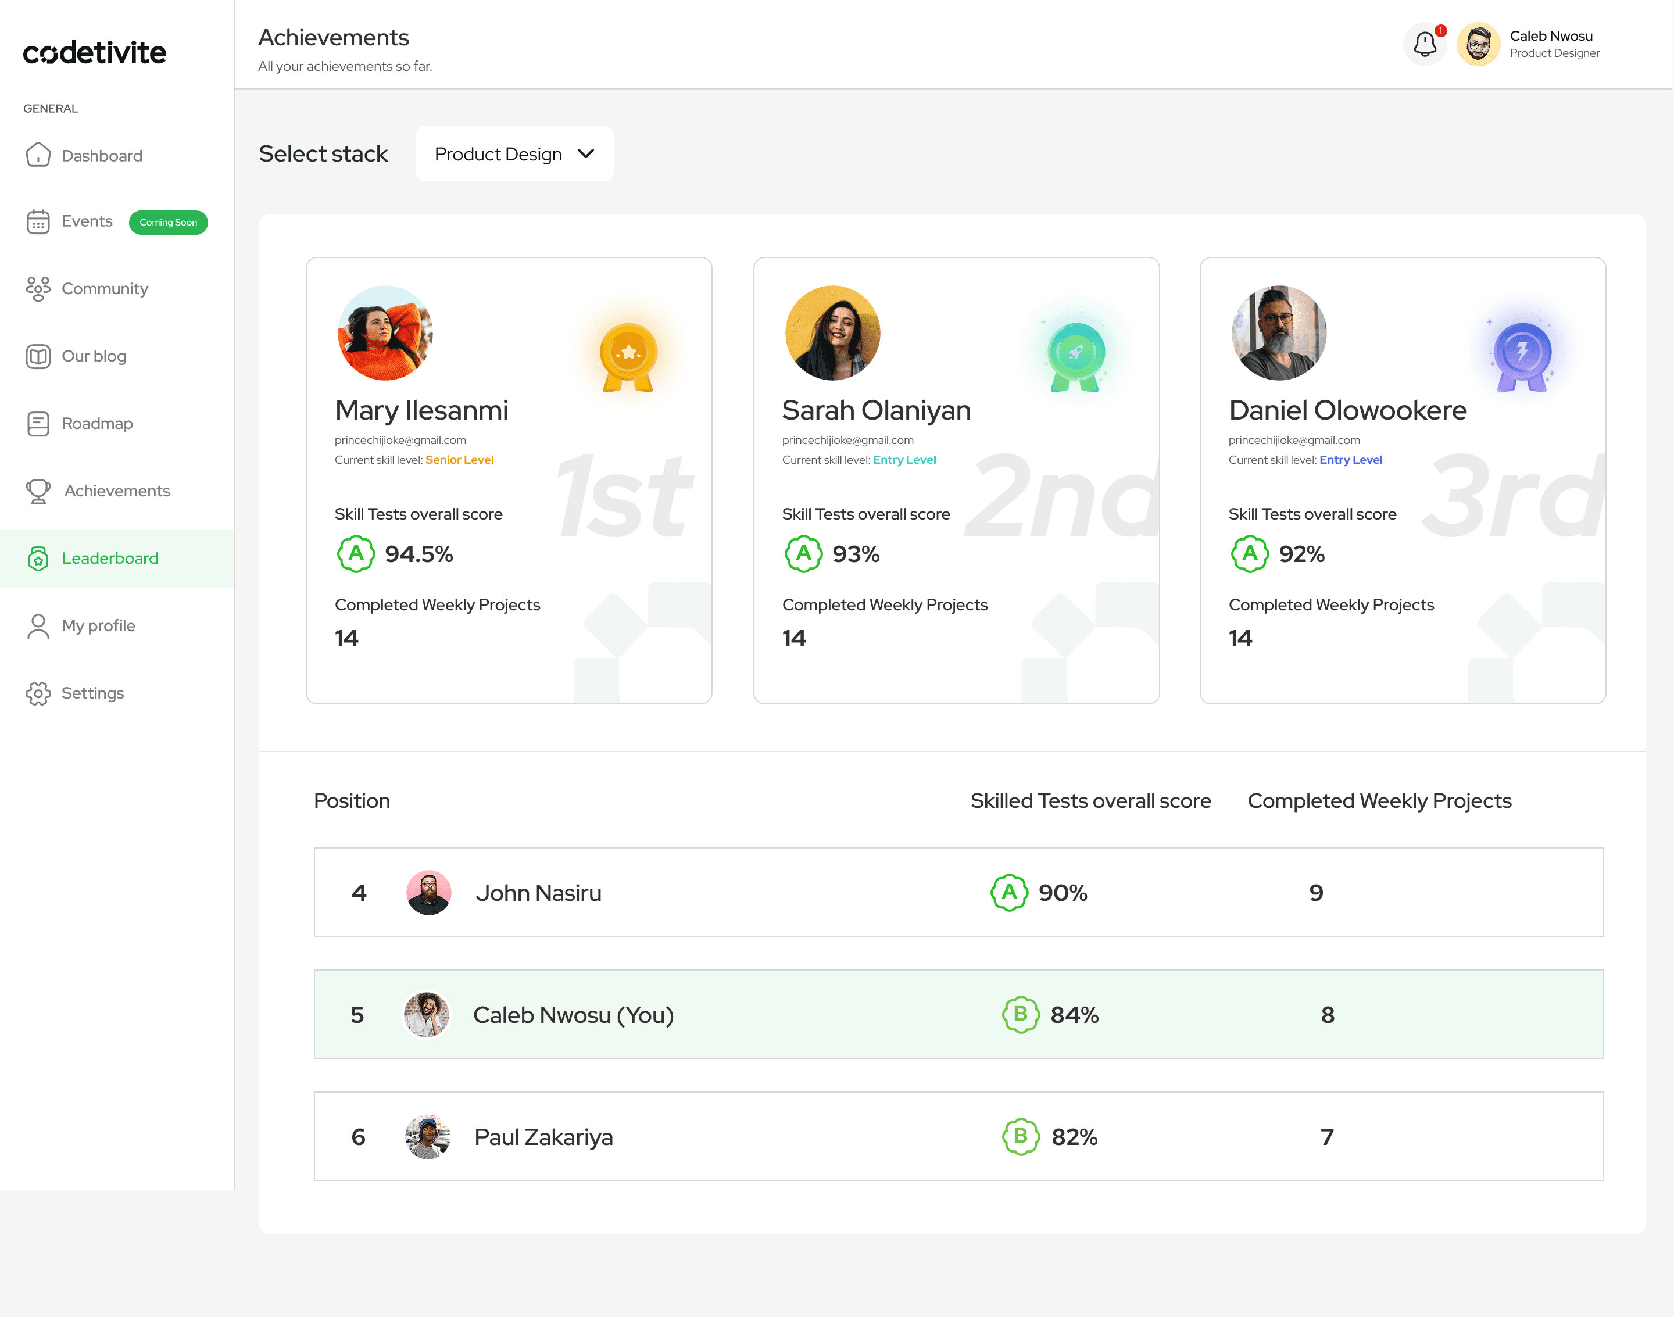This screenshot has height=1317, width=1674.
Task: Expand the Product Design stack dropdown
Action: click(x=514, y=154)
